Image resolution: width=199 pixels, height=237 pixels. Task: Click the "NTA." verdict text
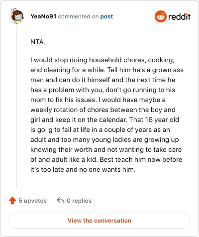point(38,42)
